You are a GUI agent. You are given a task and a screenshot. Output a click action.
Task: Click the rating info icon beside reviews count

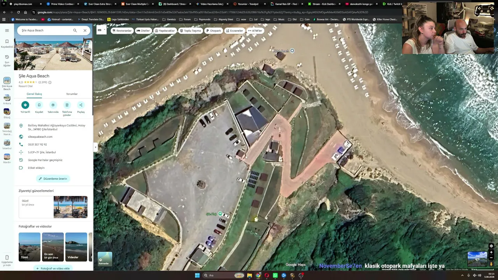(x=50, y=82)
